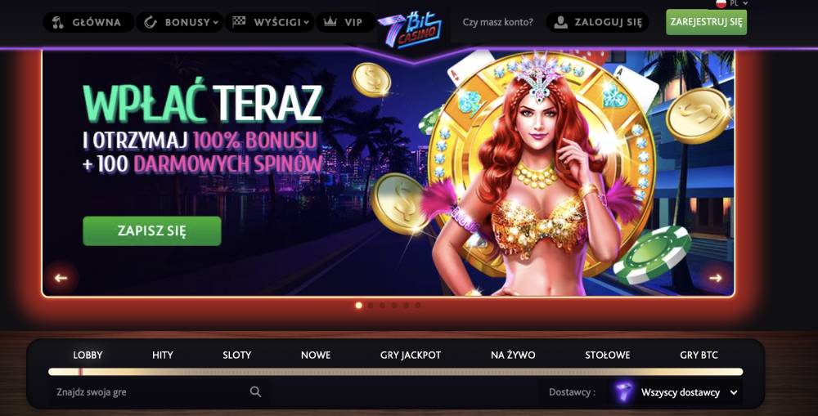Image resolution: width=818 pixels, height=416 pixels.
Task: Switch to the Sloty tab
Action: tap(237, 355)
